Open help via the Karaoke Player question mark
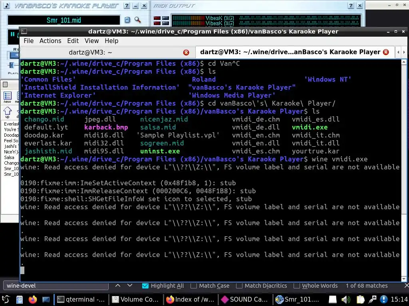Image resolution: width=409 pixels, height=306 pixels. [x=127, y=6]
